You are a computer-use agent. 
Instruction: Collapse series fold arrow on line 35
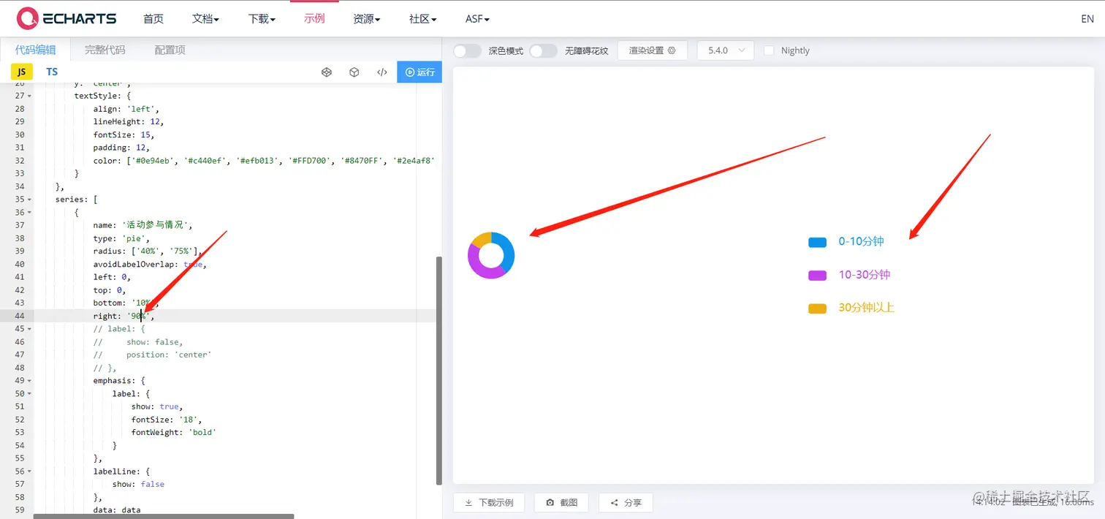point(29,200)
